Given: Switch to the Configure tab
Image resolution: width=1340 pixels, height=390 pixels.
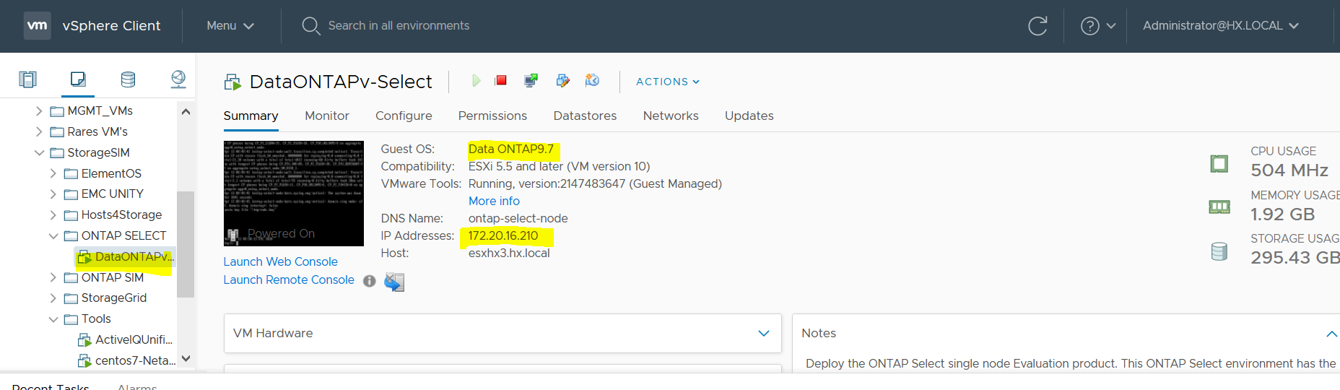Looking at the screenshot, I should (404, 116).
